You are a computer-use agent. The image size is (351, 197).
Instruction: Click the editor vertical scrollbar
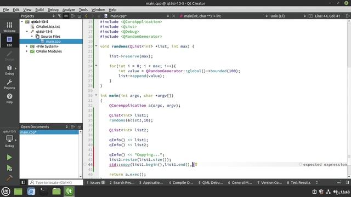coord(349,99)
